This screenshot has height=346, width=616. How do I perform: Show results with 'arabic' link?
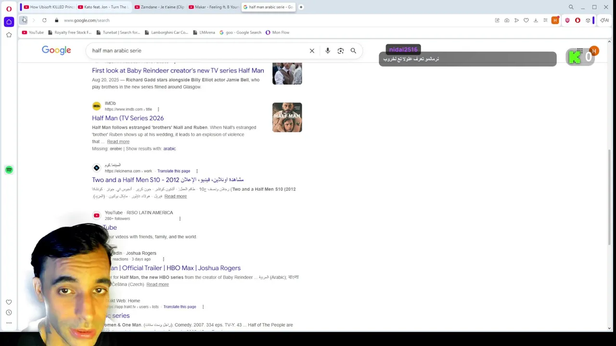click(169, 149)
